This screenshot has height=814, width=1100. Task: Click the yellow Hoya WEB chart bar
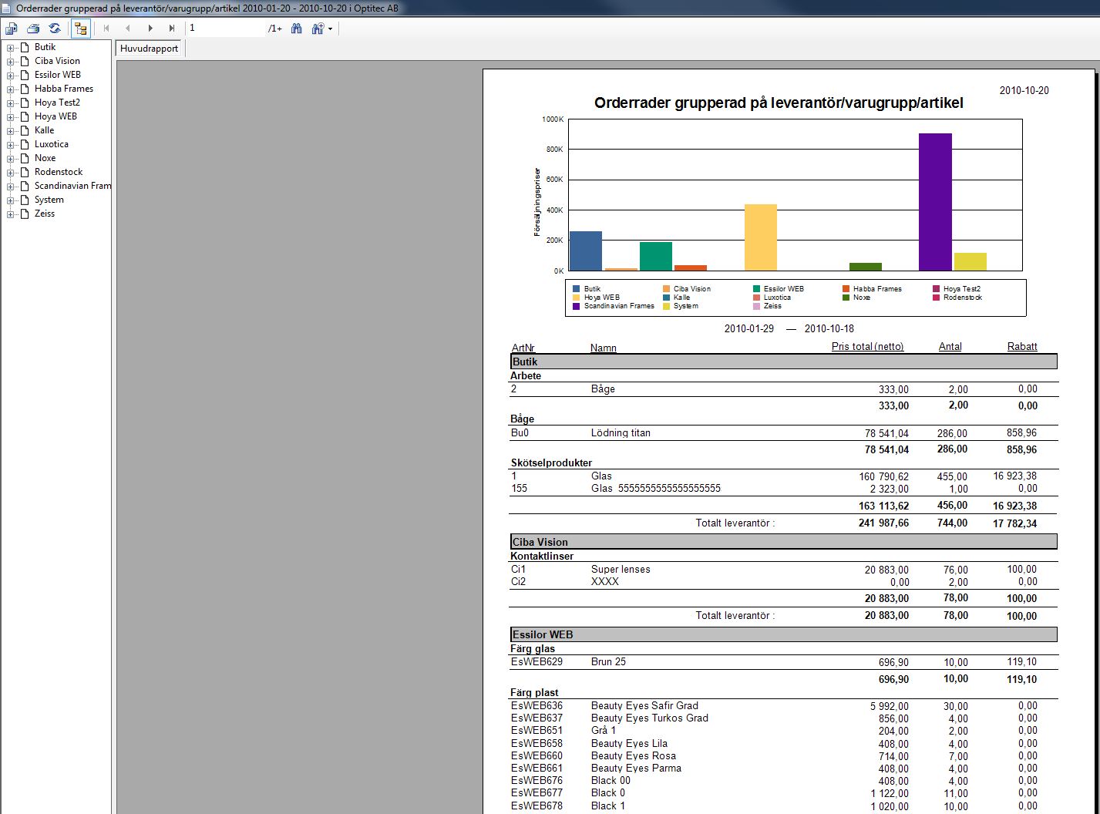(761, 237)
